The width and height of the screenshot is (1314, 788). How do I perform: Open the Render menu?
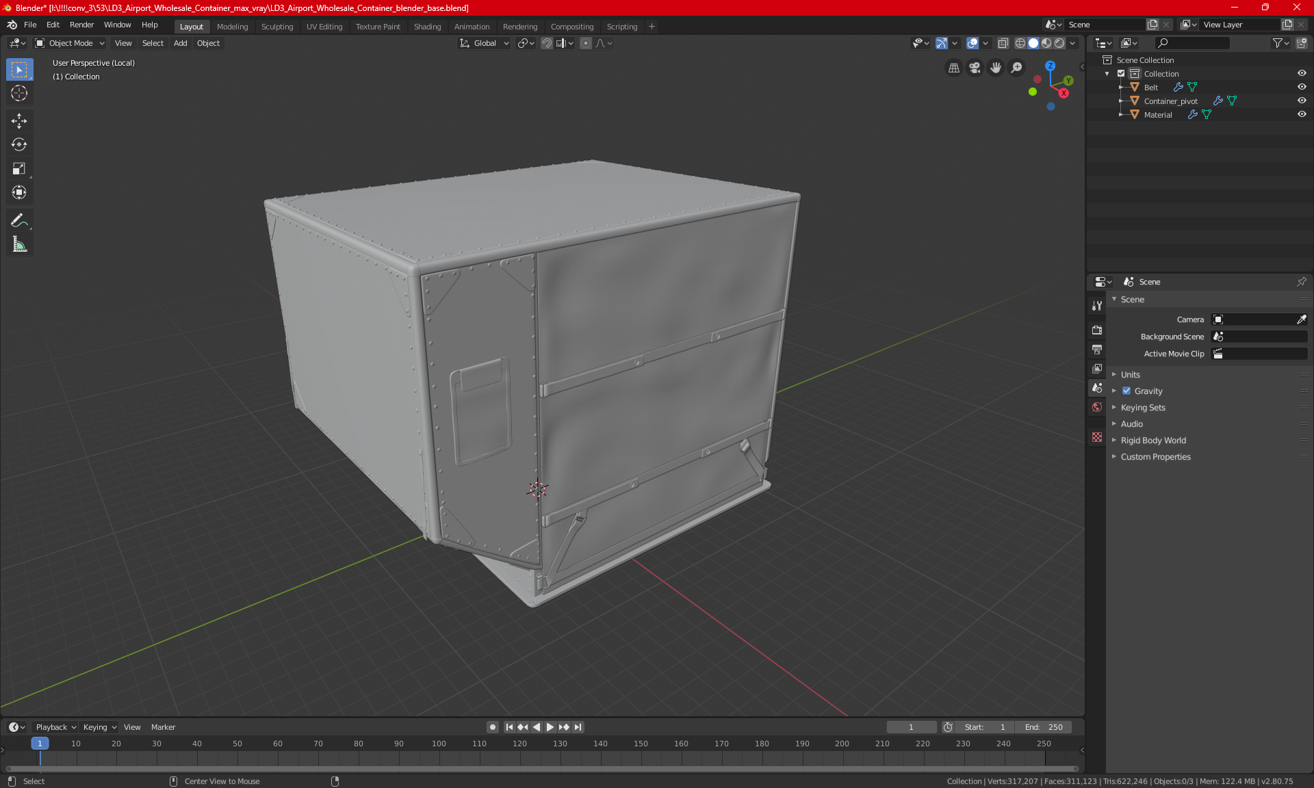click(81, 25)
